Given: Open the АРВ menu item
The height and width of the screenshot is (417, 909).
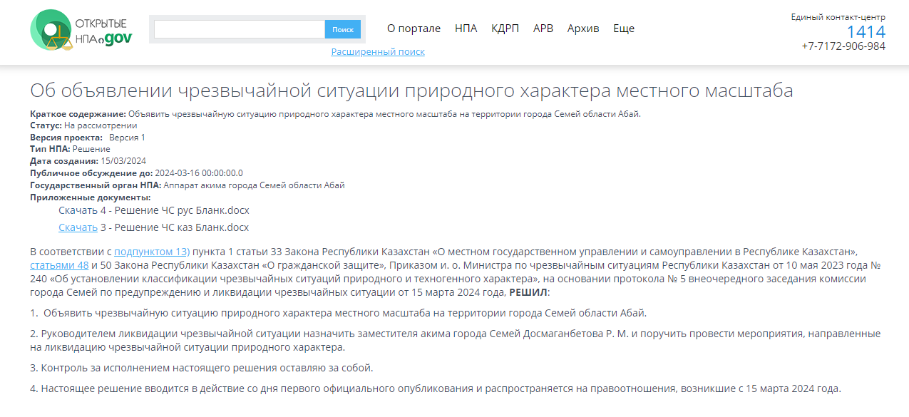Looking at the screenshot, I should [x=543, y=29].
